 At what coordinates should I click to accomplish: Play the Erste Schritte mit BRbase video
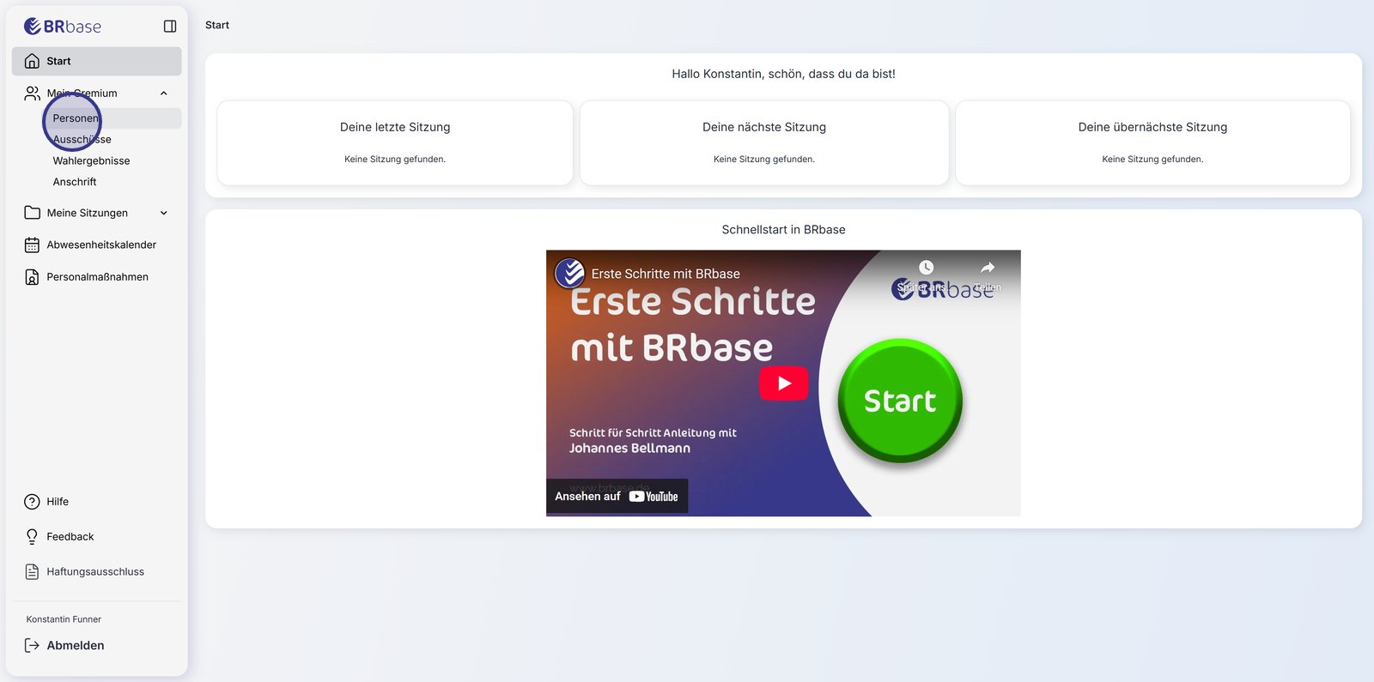click(x=783, y=383)
